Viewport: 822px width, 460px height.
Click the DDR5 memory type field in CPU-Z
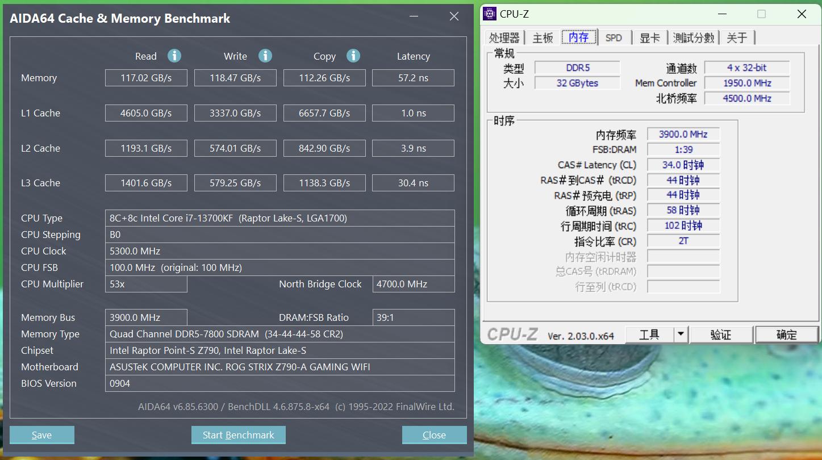point(577,67)
